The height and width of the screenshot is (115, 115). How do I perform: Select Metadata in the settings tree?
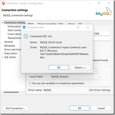[x=10, y=46]
